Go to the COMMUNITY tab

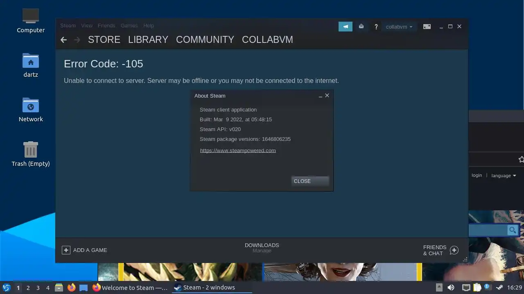(205, 40)
